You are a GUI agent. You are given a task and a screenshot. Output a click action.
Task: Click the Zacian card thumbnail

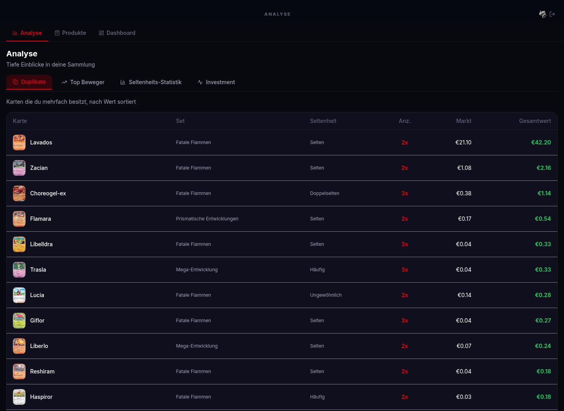tap(19, 168)
